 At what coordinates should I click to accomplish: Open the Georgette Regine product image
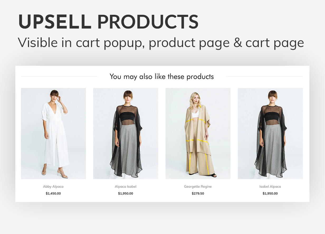(198, 133)
